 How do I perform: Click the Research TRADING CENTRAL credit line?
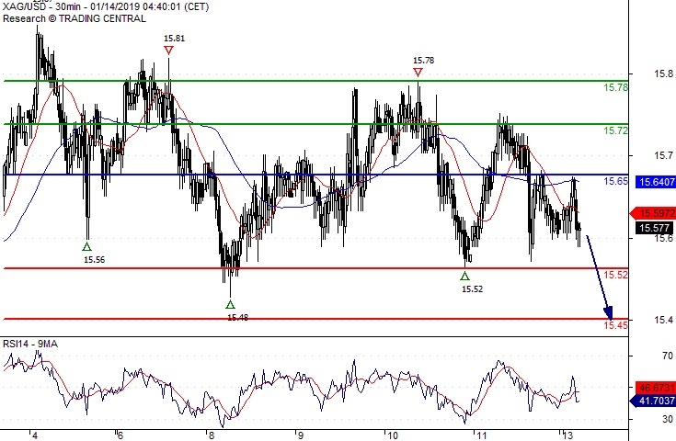coord(74,18)
